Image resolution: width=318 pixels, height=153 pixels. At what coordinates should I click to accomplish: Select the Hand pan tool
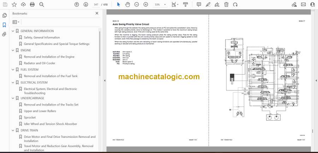(128, 5)
